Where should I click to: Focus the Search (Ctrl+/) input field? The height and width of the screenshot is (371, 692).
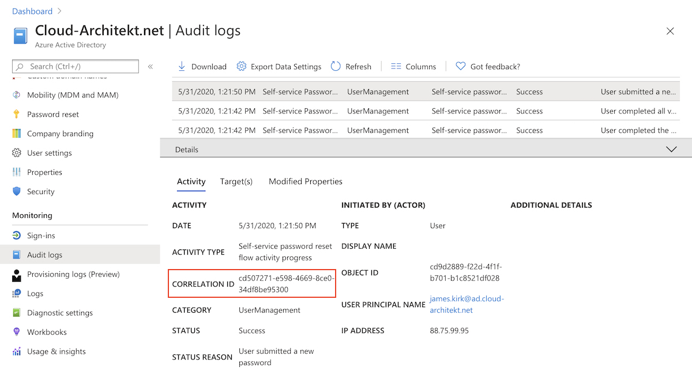click(76, 67)
